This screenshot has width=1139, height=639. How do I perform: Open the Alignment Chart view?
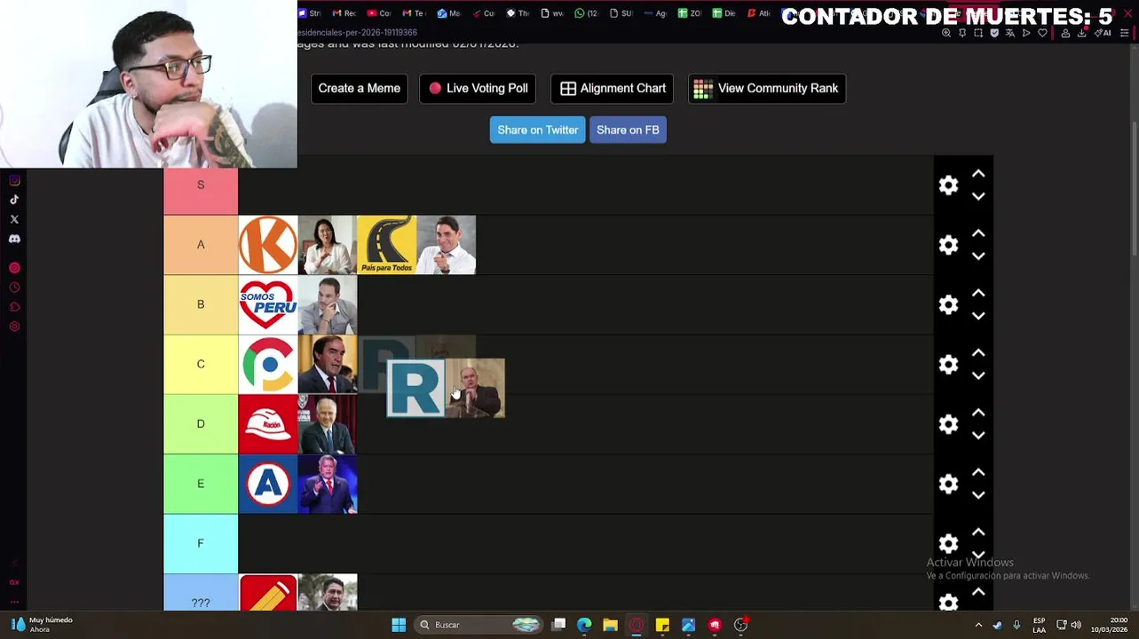coord(612,88)
